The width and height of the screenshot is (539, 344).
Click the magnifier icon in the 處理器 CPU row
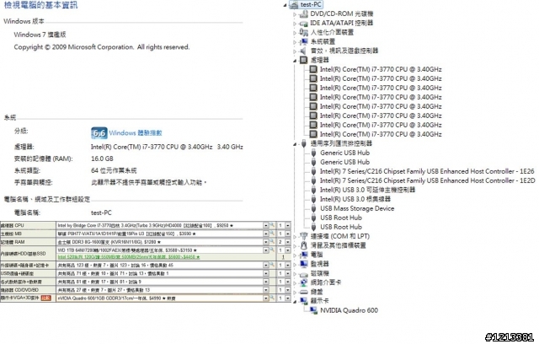pyautogui.click(x=272, y=225)
